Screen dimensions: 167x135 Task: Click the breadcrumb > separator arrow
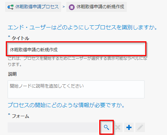64,7
